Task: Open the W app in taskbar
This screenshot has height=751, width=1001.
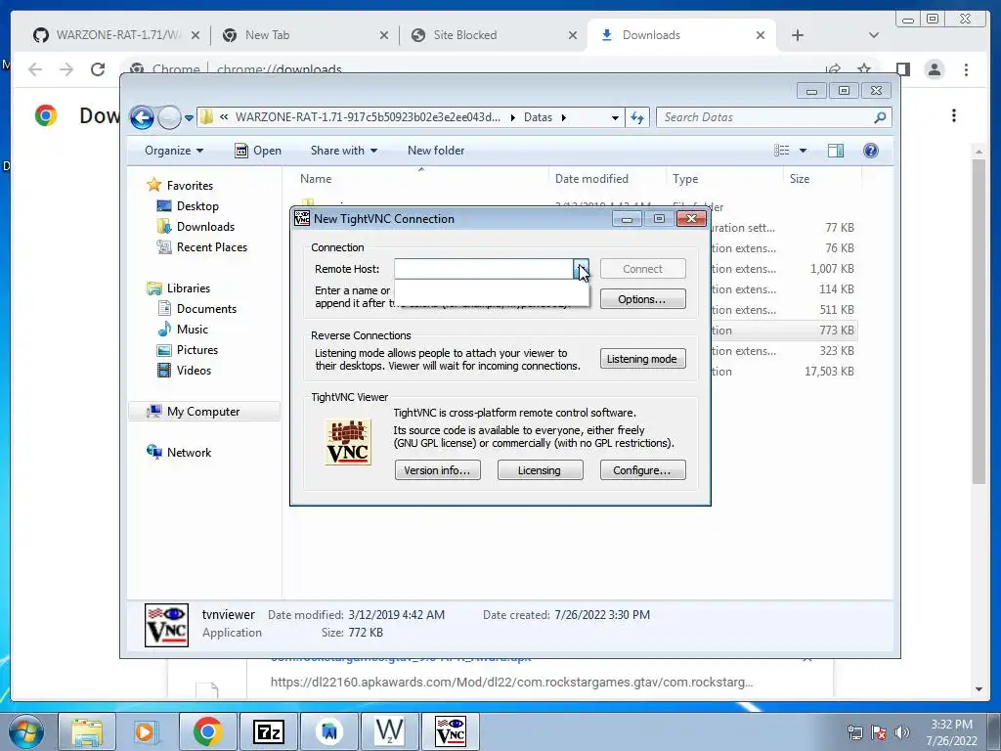Action: tap(389, 731)
